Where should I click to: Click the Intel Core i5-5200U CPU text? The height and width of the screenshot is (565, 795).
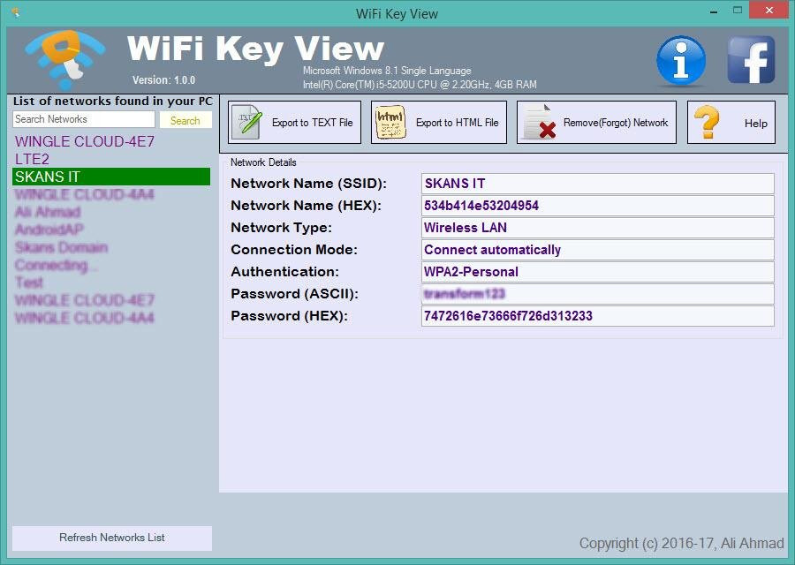pos(420,85)
